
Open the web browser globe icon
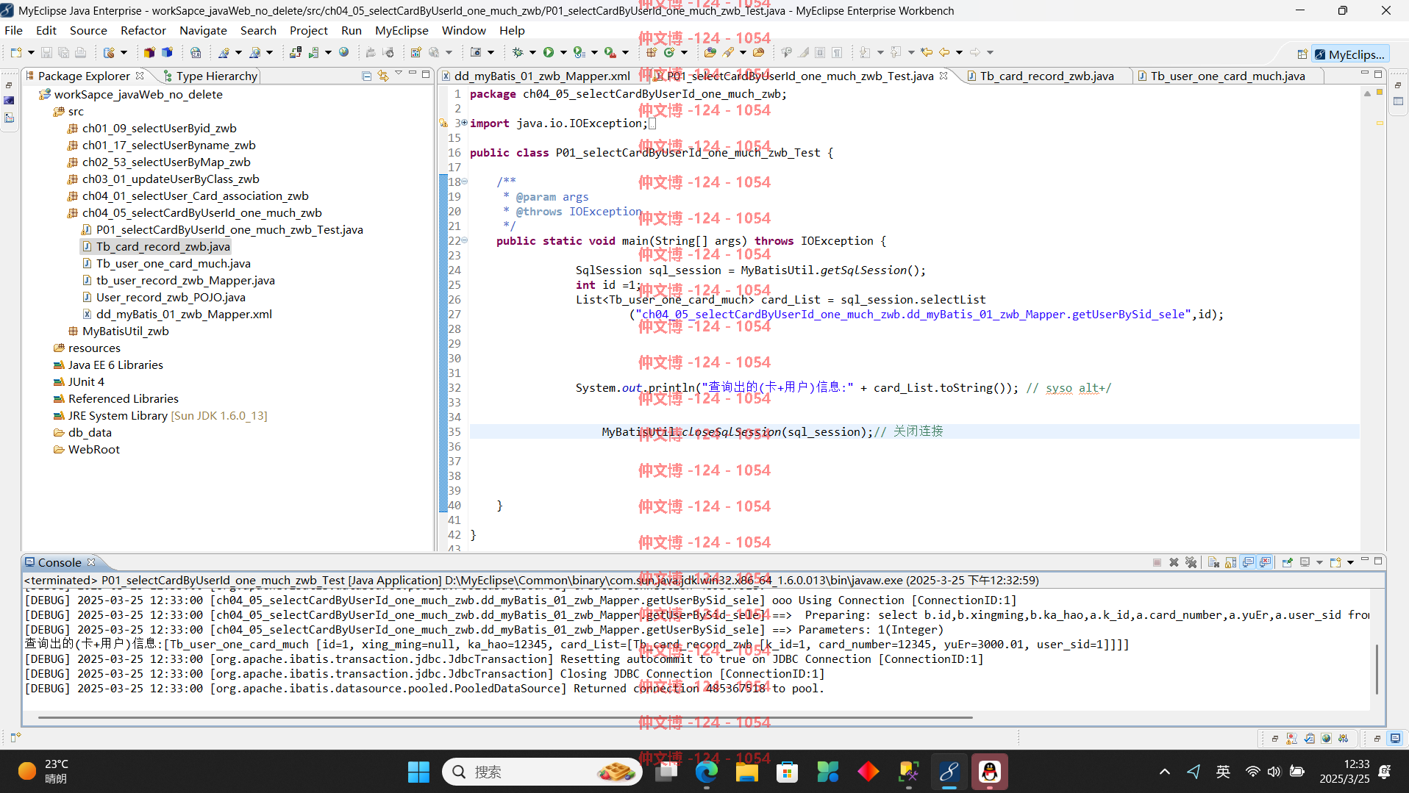coord(343,52)
